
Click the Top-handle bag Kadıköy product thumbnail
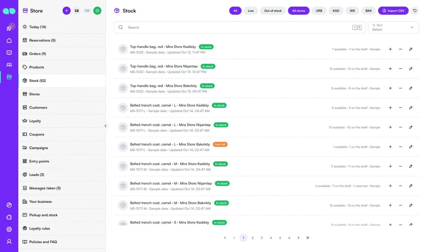point(123,49)
